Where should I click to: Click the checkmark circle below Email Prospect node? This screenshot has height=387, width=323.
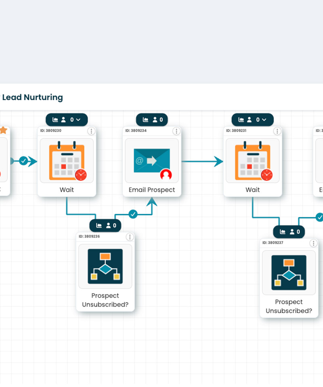[133, 214]
